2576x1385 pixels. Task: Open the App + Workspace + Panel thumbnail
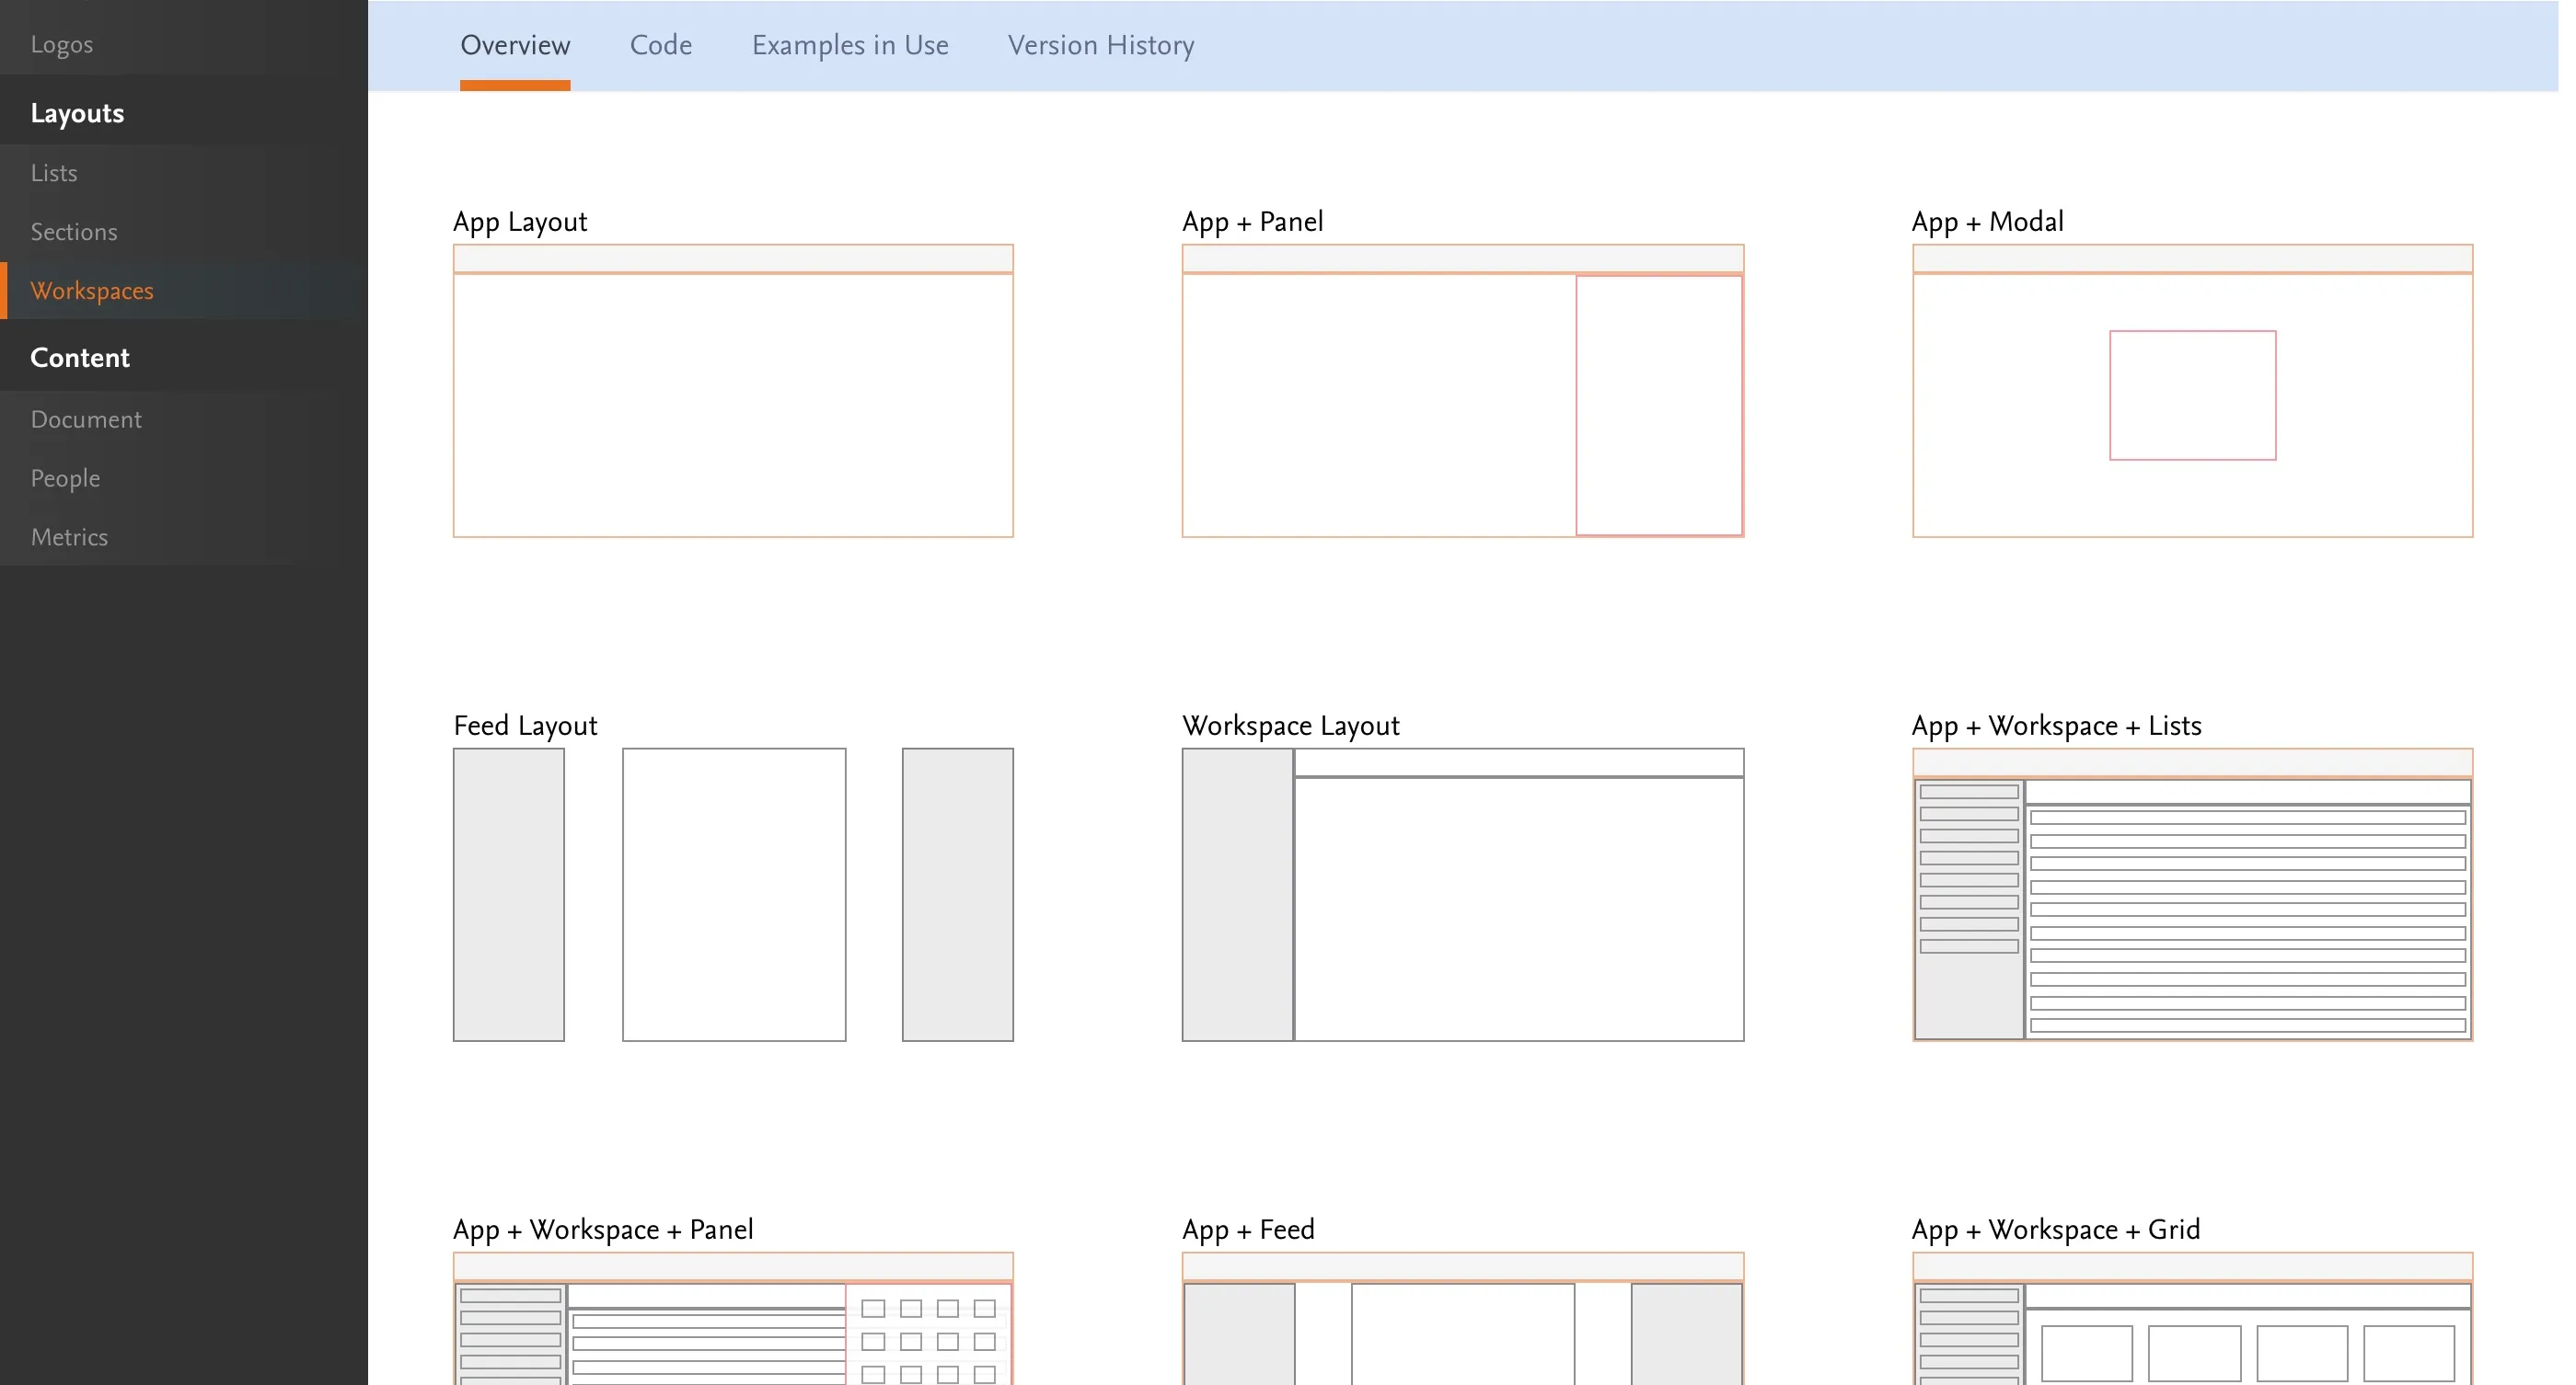[x=733, y=1318]
